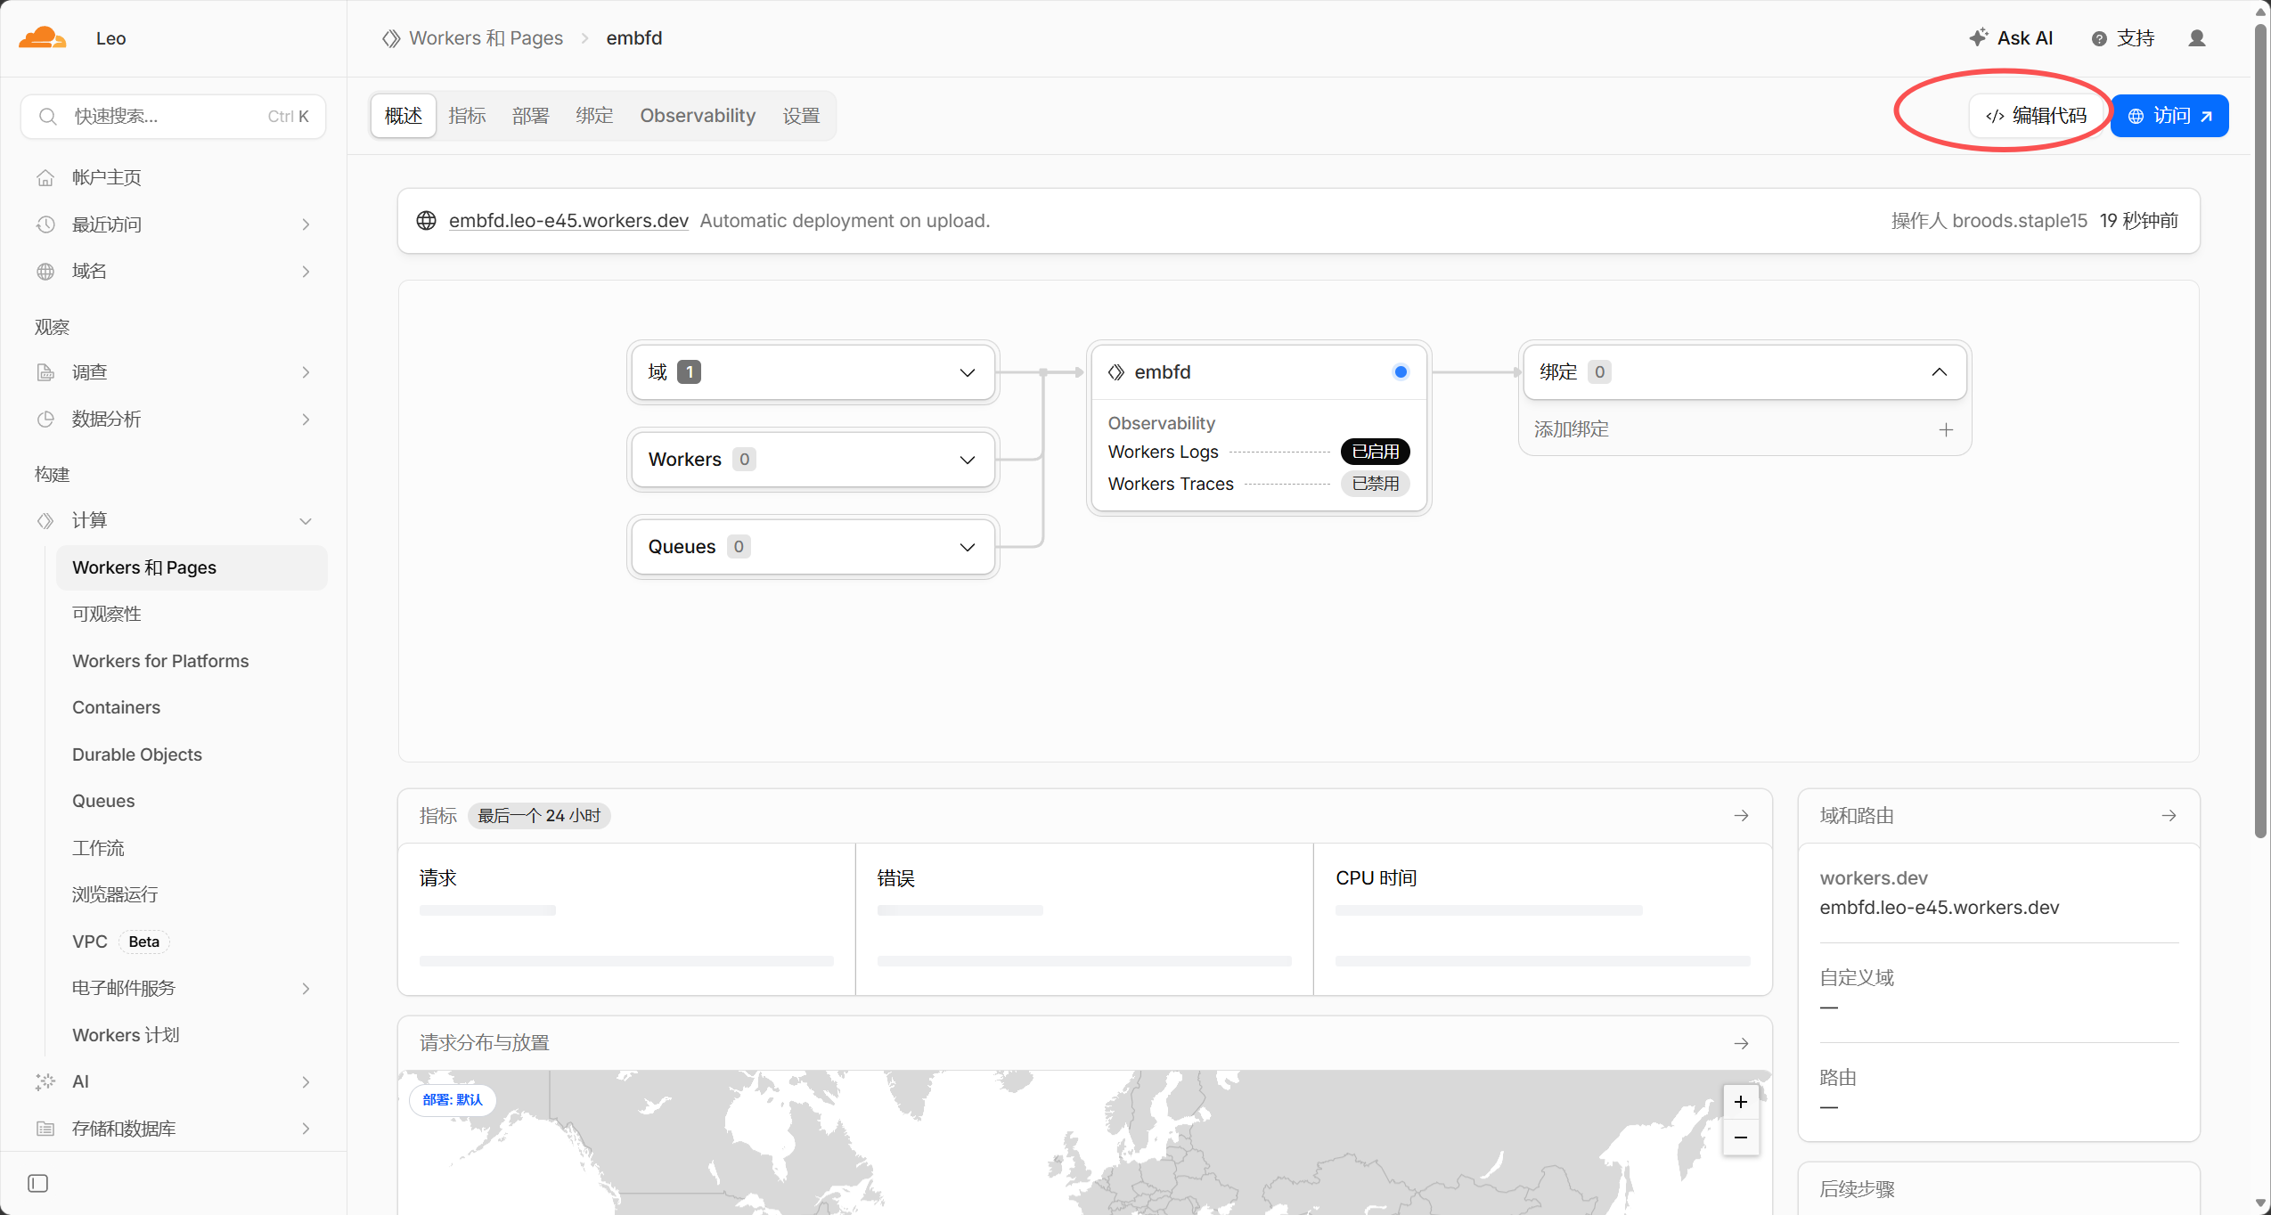Open the domains and routes arrow
Image resolution: width=2271 pixels, height=1215 pixels.
[x=2169, y=816]
